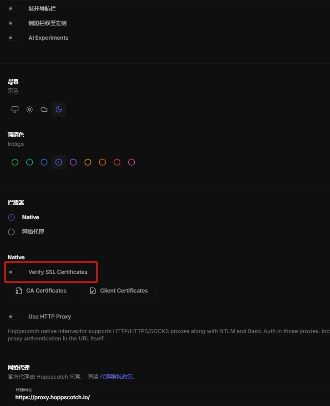Select the yellow accent color
This screenshot has height=406, width=330.
tap(88, 162)
